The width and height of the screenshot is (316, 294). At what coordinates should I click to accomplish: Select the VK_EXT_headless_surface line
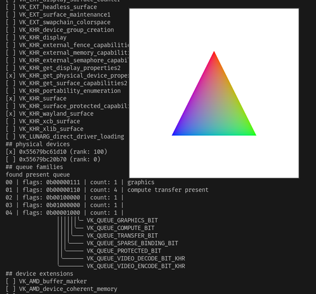click(x=51, y=7)
